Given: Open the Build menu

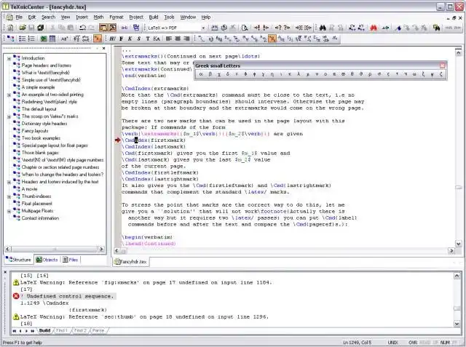Looking at the screenshot, I should [153, 16].
